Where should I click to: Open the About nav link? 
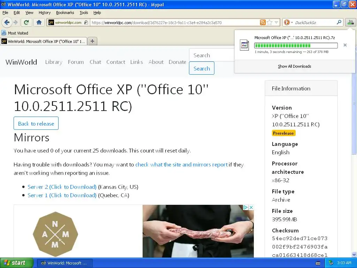pos(156,62)
